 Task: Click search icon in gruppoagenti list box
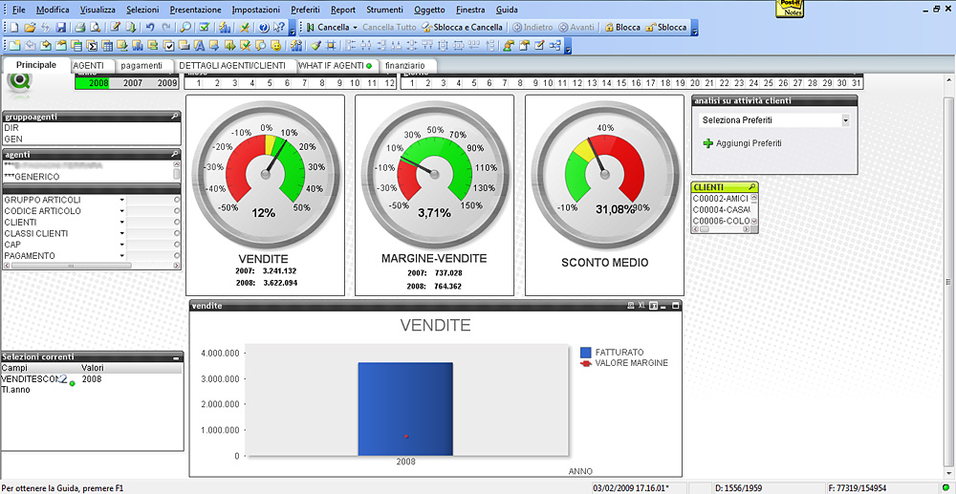click(x=175, y=116)
